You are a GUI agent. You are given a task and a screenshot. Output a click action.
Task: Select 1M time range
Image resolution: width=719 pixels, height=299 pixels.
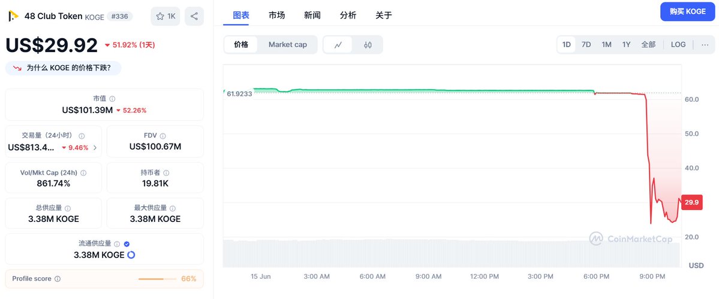[x=607, y=44]
